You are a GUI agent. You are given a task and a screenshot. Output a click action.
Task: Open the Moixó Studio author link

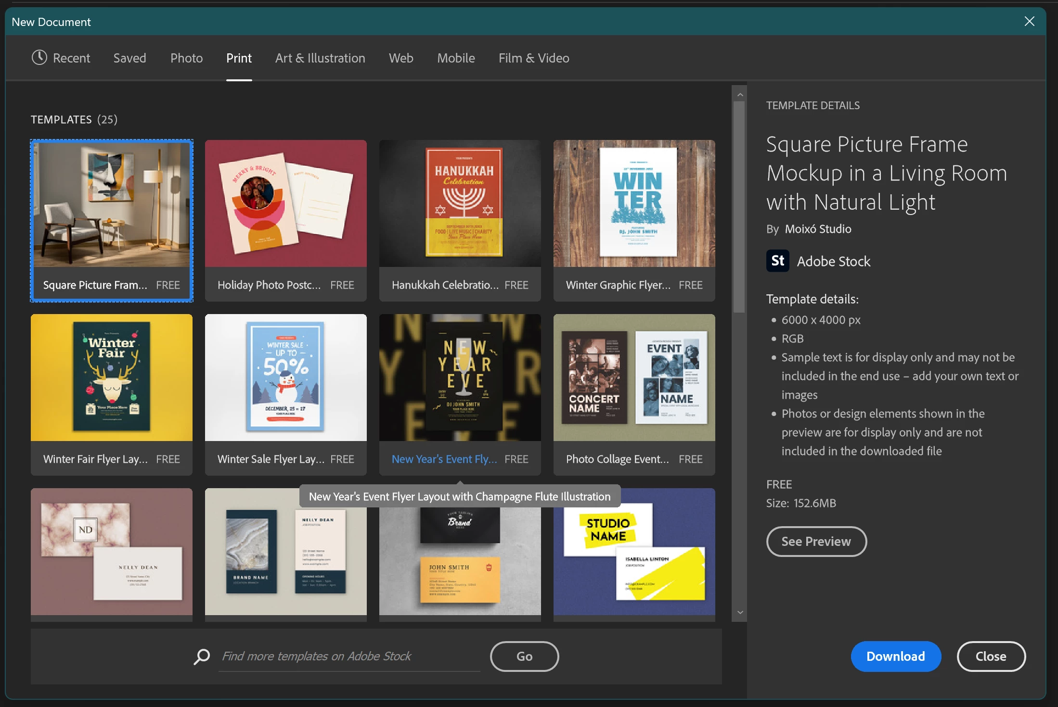(x=818, y=229)
